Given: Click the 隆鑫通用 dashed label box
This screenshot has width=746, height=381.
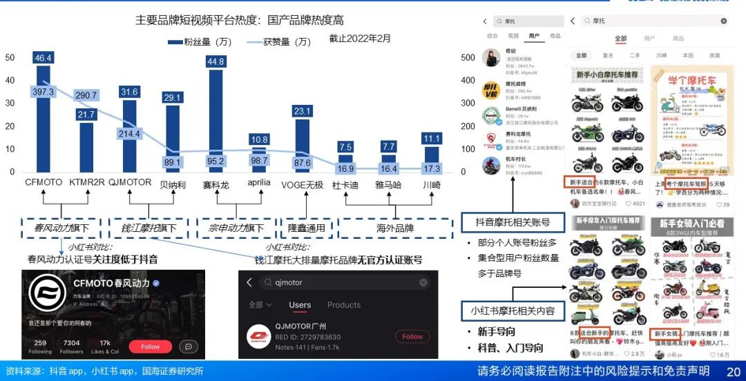Looking at the screenshot, I should [306, 228].
